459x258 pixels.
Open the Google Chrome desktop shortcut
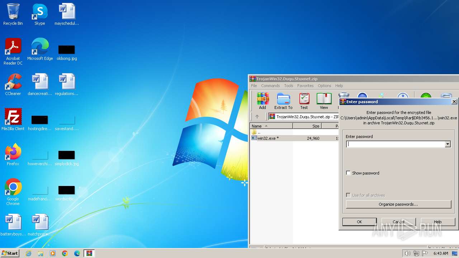coord(13,192)
